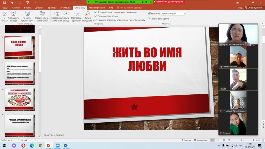
Task: Switch to the Вид ribbon tab
Action: (x=111, y=8)
